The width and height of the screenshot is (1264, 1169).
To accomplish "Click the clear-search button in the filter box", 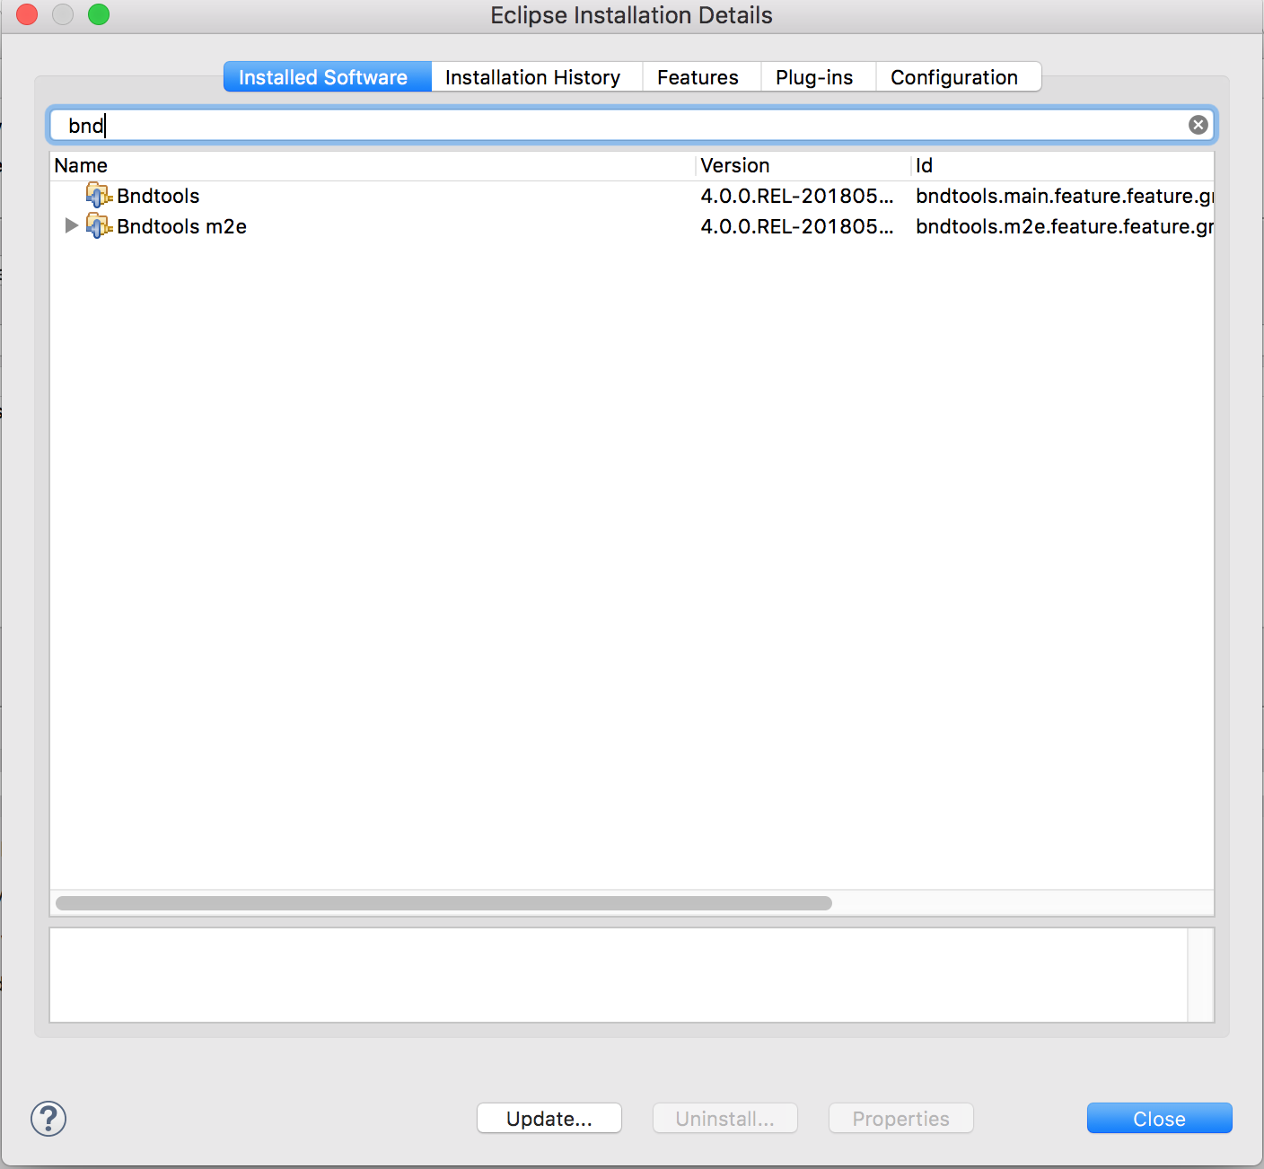I will (1198, 125).
